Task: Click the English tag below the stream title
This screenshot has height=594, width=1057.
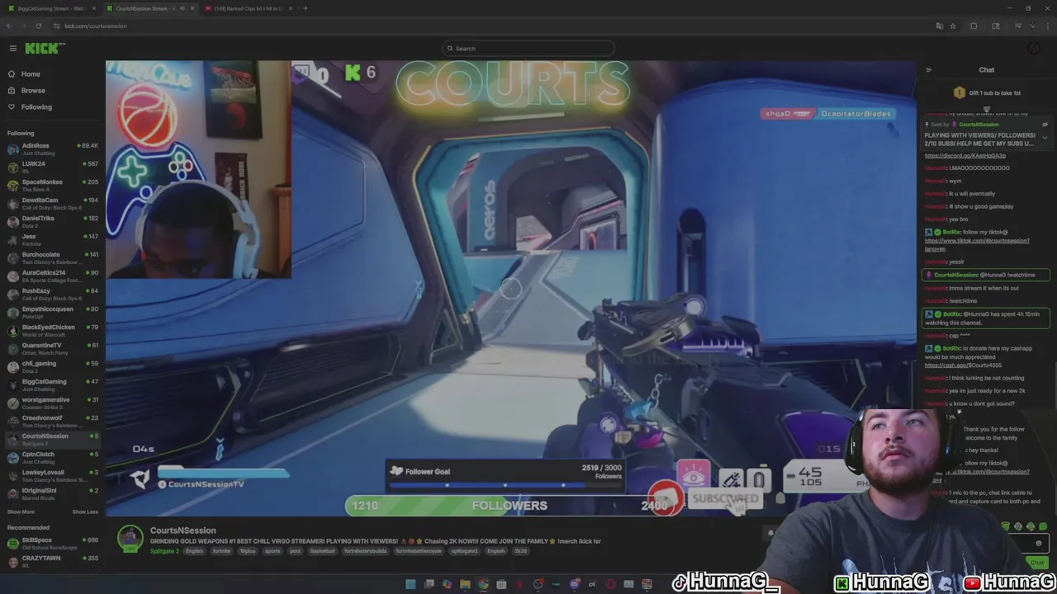Action: tap(194, 551)
